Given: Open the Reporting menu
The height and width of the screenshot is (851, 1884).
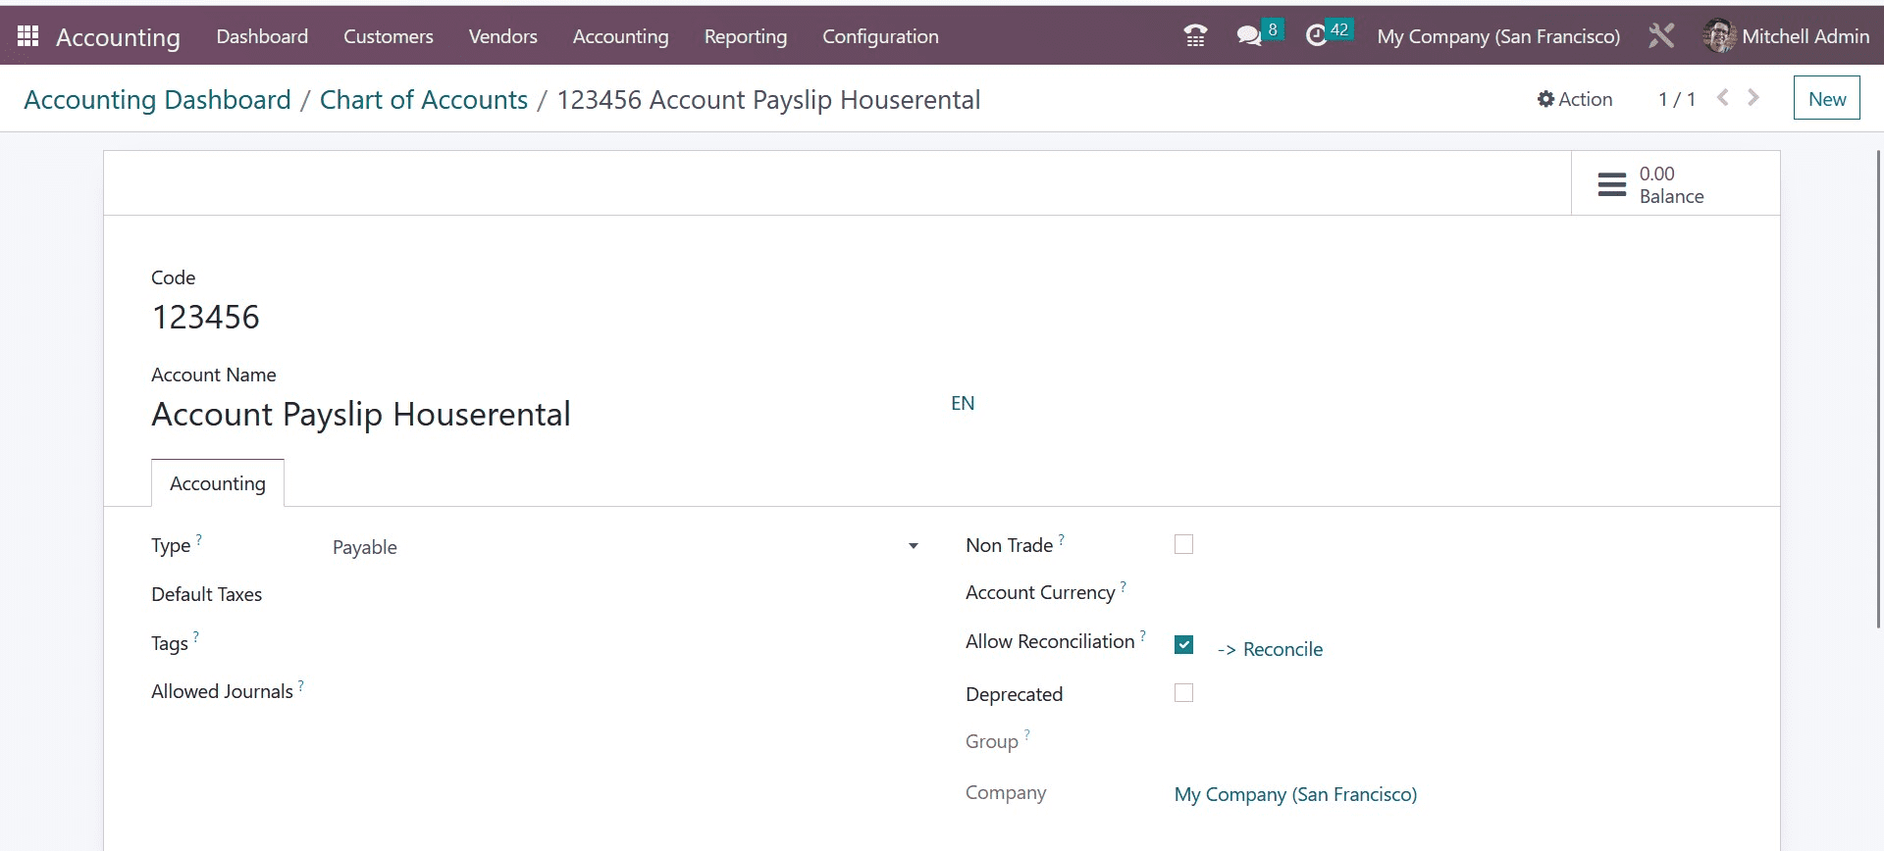Looking at the screenshot, I should point(745,36).
